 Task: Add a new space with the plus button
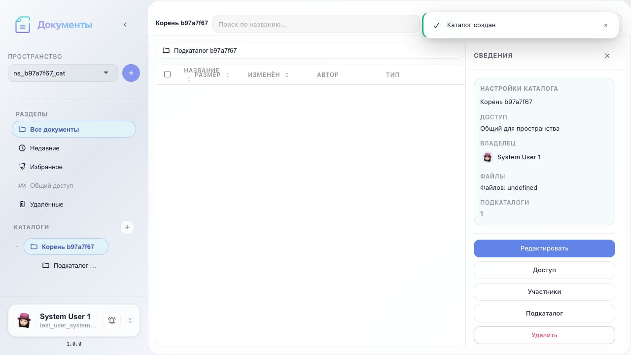click(131, 73)
